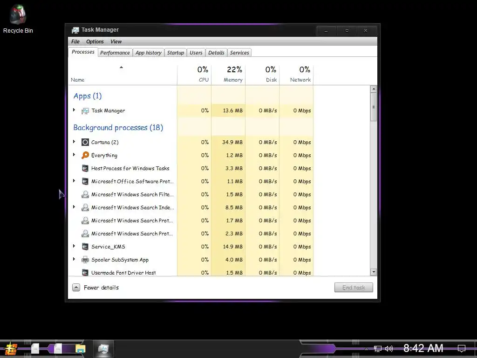Click the Cortana process icon

point(85,142)
